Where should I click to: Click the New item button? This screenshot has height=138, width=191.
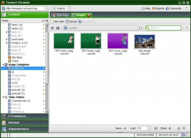[57, 21]
